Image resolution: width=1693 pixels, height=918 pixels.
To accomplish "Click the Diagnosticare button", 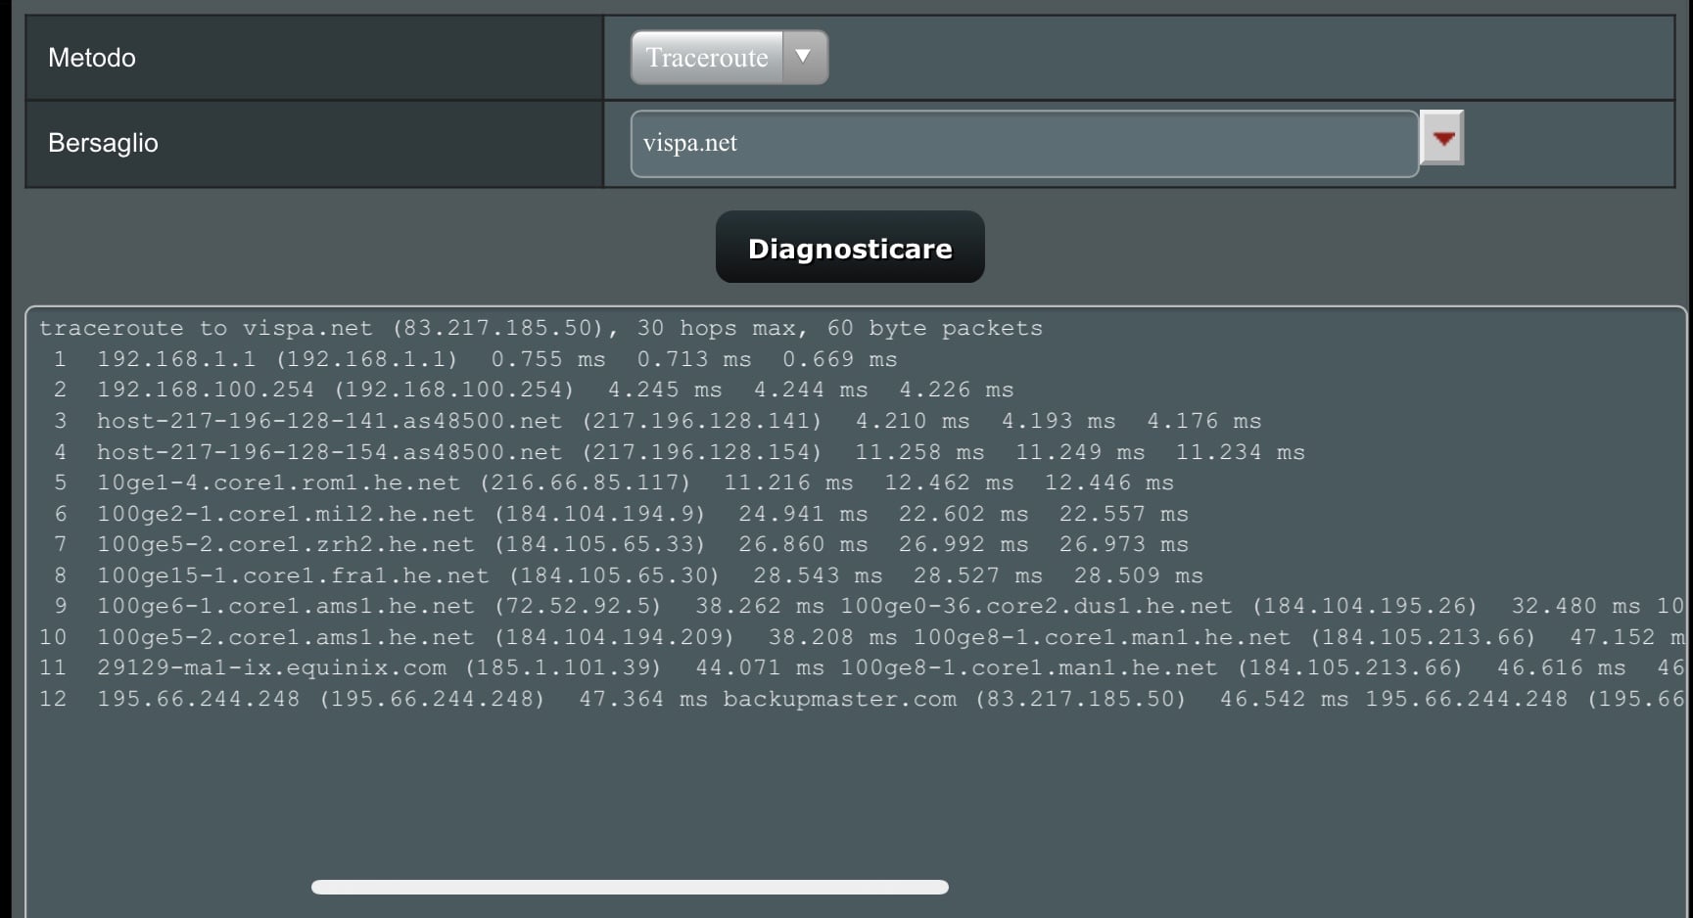I will (850, 248).
